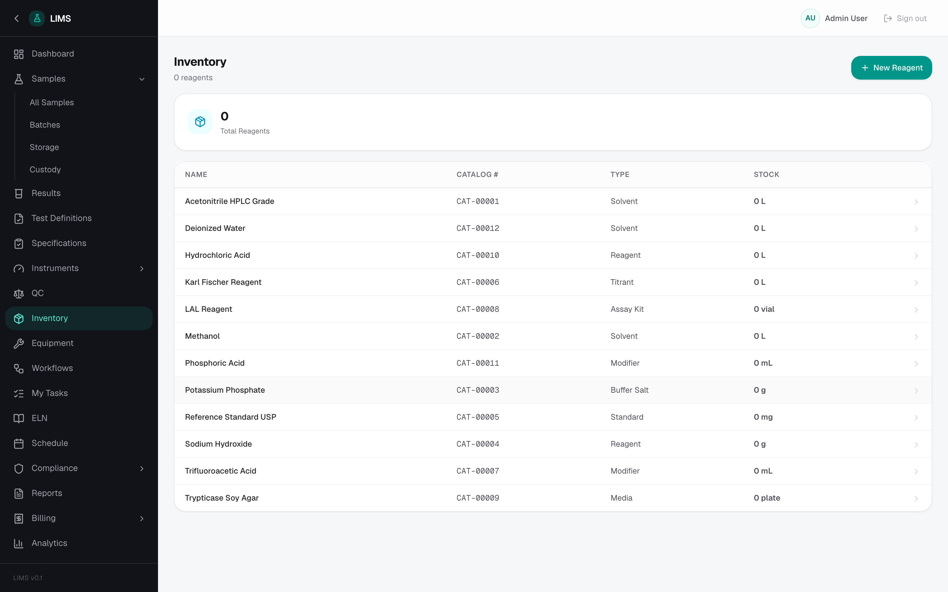The image size is (948, 592).
Task: Open Acetonitrile HPLC Grade row chevron
Action: [916, 202]
